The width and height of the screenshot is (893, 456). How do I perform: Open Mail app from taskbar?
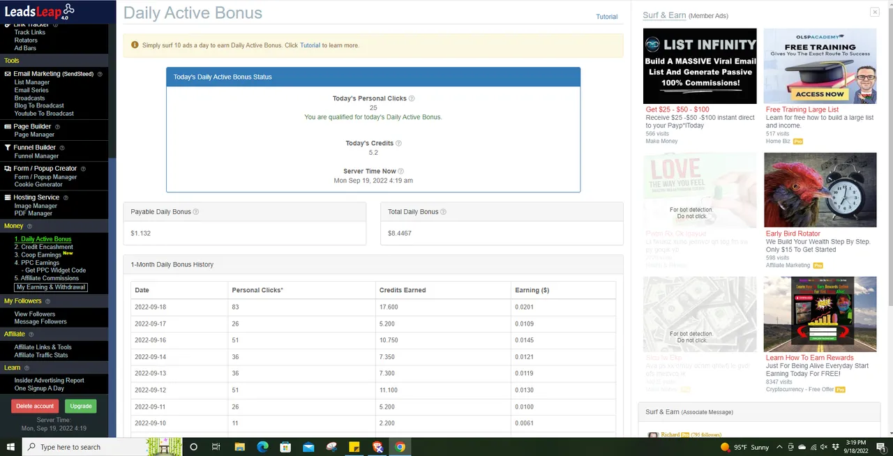click(308, 447)
